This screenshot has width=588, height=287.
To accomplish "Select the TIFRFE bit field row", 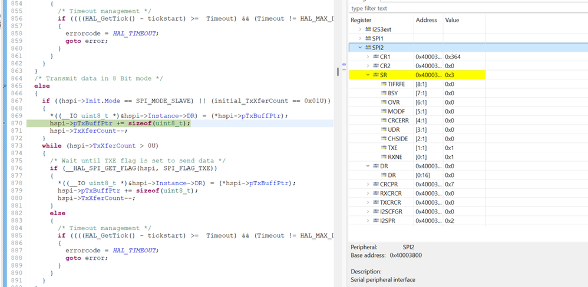I will [x=417, y=84].
